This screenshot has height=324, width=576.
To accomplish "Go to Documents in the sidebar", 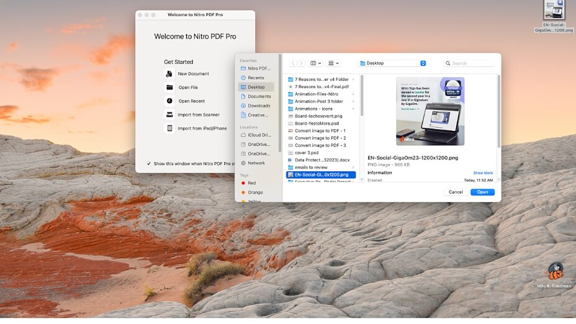I will 256,96.
